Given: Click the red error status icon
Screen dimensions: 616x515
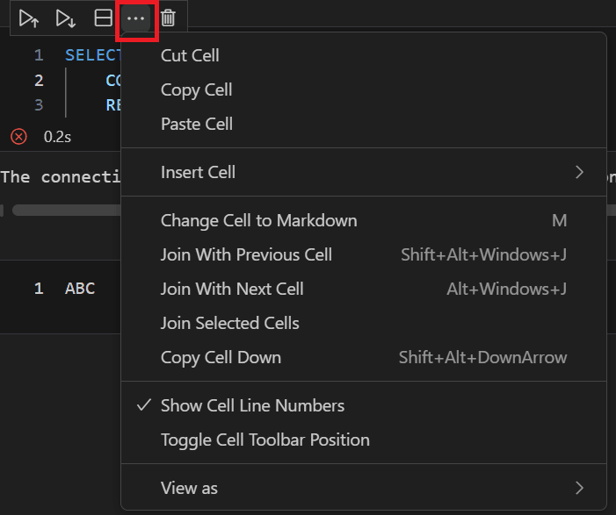Looking at the screenshot, I should (x=18, y=137).
